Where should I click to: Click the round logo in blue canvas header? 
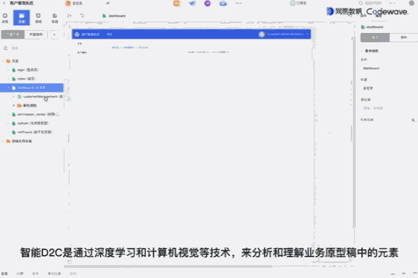tap(77, 34)
